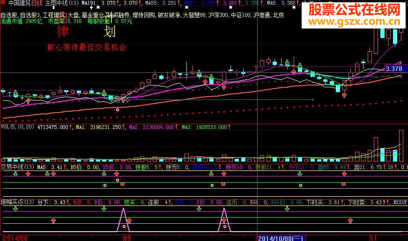Screen dimensions: 408x241
Task: Open the 北京 region link
Action: click(x=278, y=15)
